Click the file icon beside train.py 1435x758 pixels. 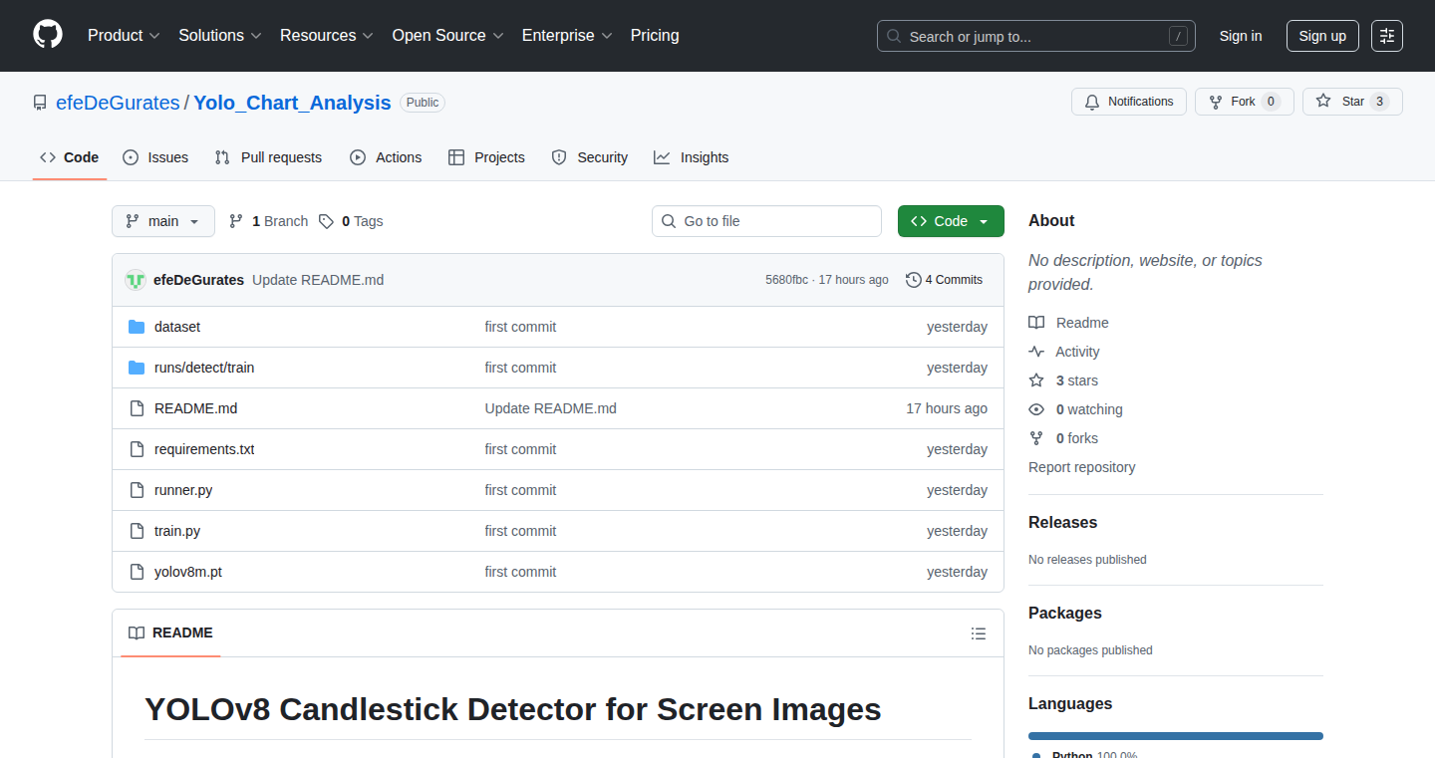(137, 531)
